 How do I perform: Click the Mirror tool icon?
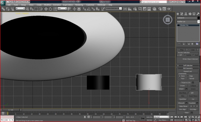click(x=125, y=9)
